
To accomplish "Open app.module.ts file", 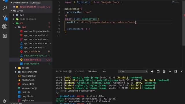I will point(31,51).
